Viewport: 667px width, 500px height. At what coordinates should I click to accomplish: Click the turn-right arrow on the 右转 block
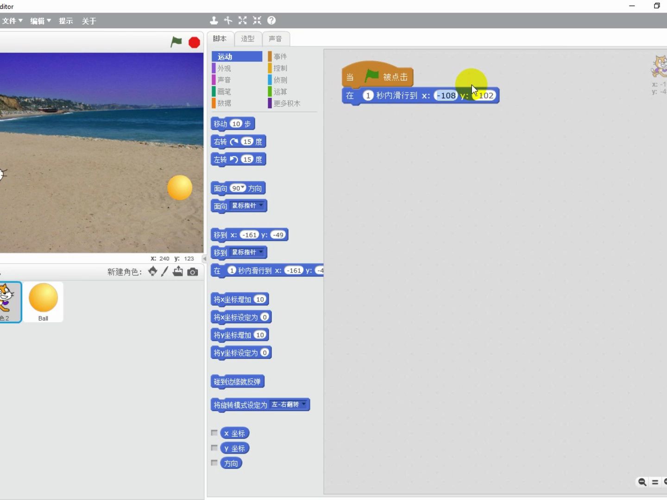tap(234, 142)
